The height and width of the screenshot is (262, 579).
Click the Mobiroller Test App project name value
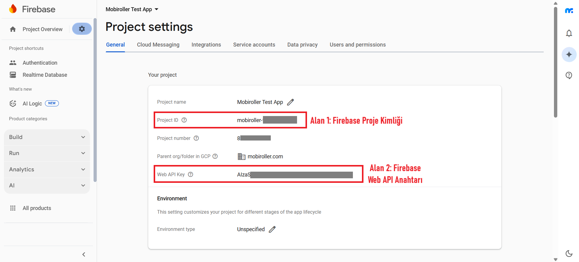pyautogui.click(x=260, y=102)
